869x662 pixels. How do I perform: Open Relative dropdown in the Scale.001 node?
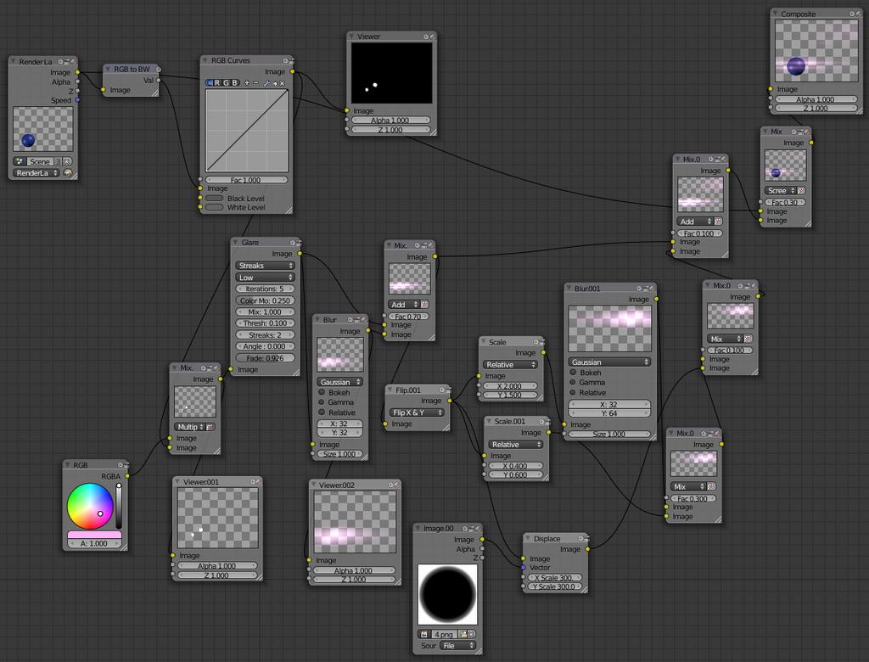(516, 445)
